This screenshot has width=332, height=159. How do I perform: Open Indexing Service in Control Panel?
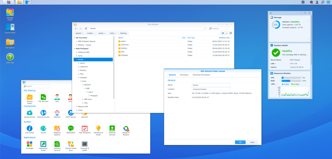(x=57, y=146)
